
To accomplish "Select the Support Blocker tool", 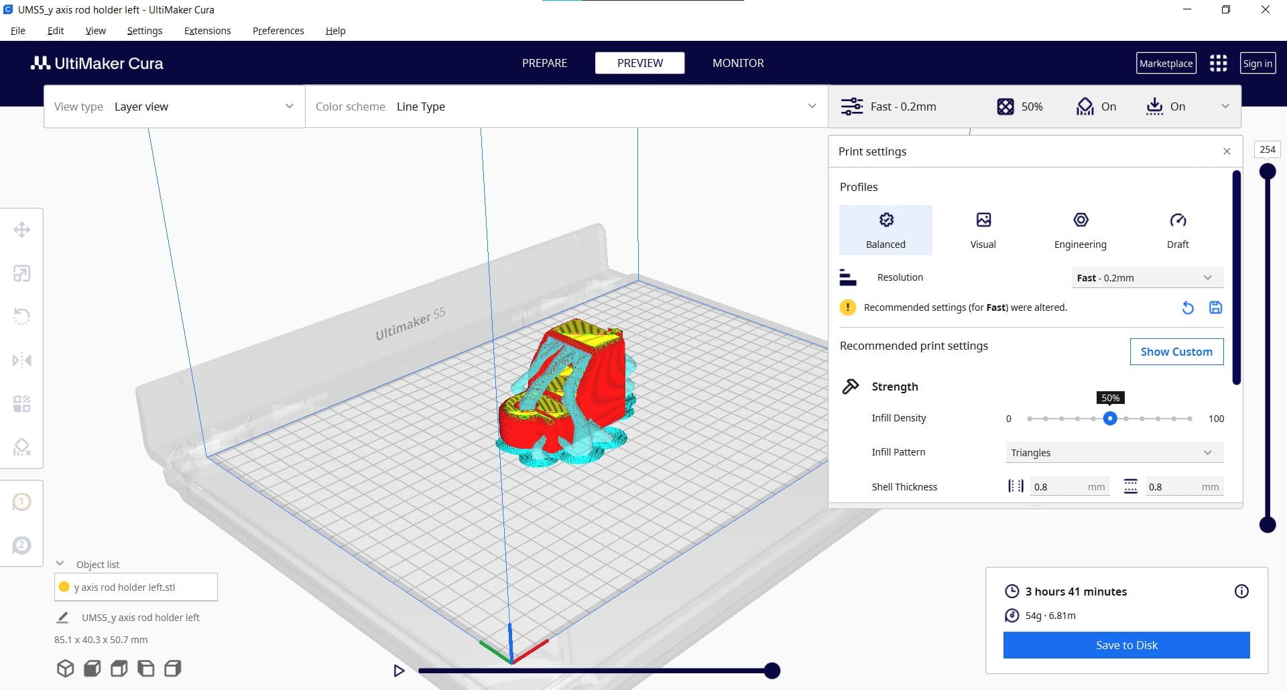I will click(21, 447).
